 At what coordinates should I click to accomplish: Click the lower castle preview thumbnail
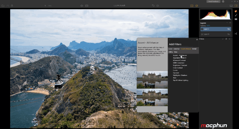[152, 97]
